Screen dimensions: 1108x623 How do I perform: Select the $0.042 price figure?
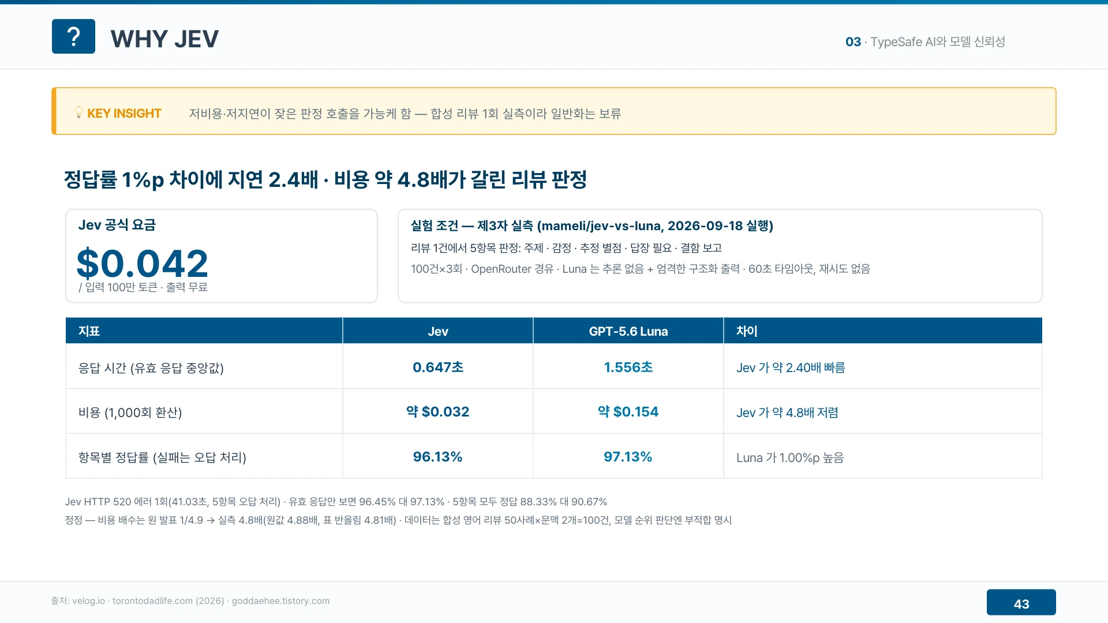click(142, 263)
